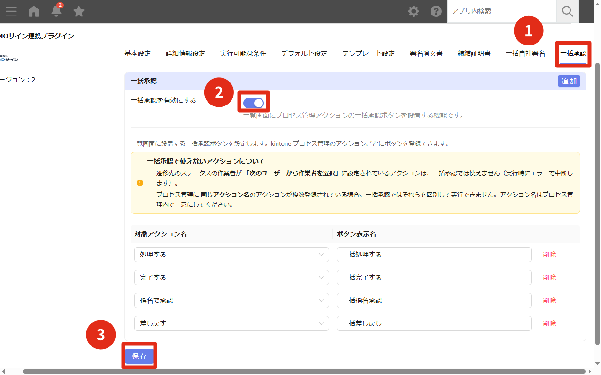This screenshot has height=375, width=601.
Task: Click the orange warning info icon
Action: tap(140, 183)
